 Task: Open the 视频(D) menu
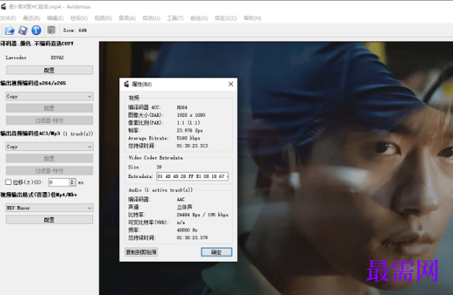coord(103,19)
